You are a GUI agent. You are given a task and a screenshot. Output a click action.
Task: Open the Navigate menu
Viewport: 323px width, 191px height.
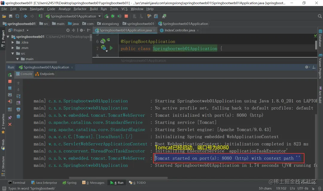click(37, 9)
